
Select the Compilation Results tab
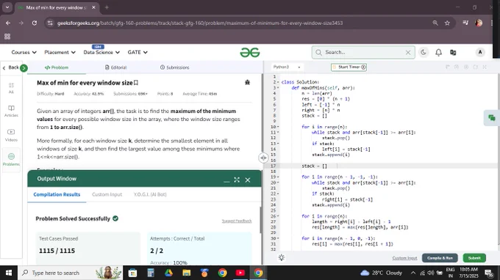[x=57, y=194]
